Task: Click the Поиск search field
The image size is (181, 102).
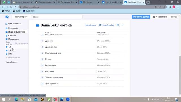Action: [x=57, y=17]
